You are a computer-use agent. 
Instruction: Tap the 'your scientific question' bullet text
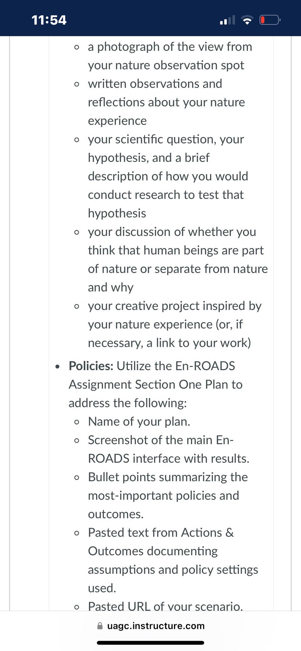pyautogui.click(x=168, y=176)
